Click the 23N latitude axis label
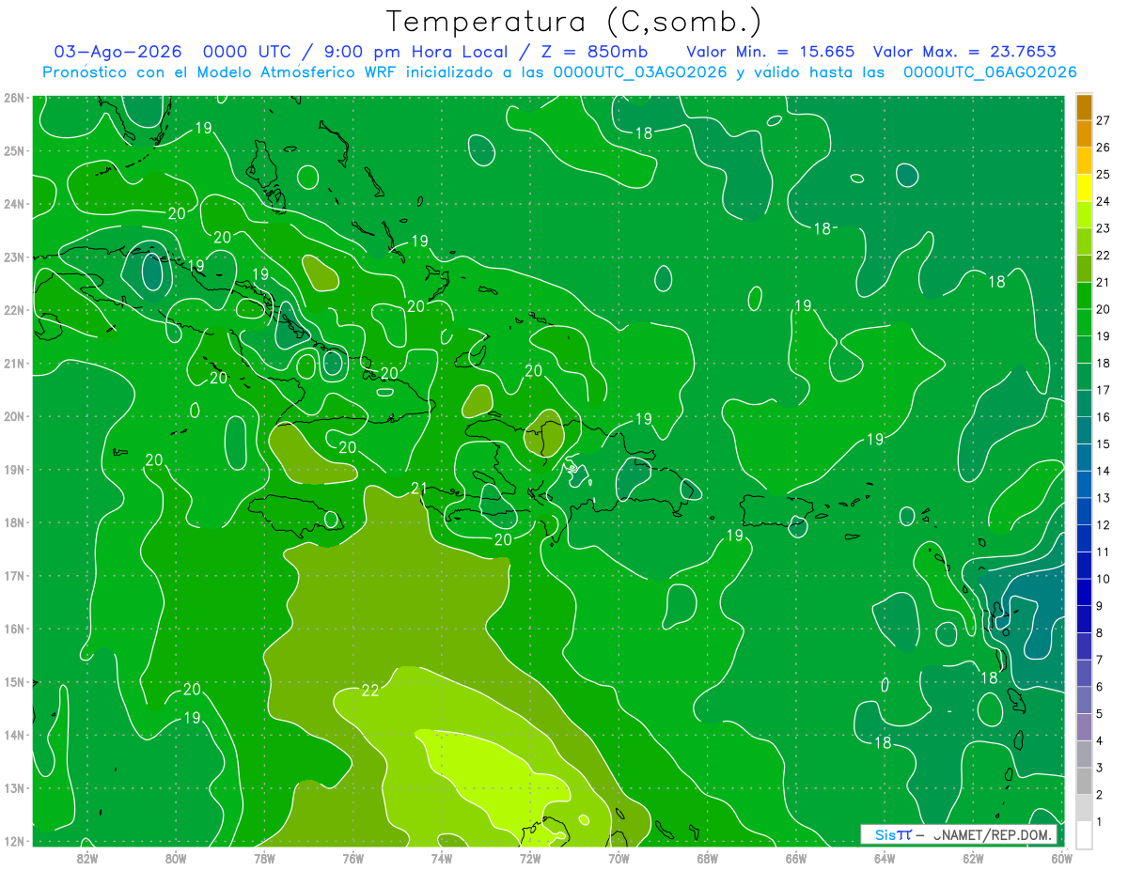 (x=13, y=257)
